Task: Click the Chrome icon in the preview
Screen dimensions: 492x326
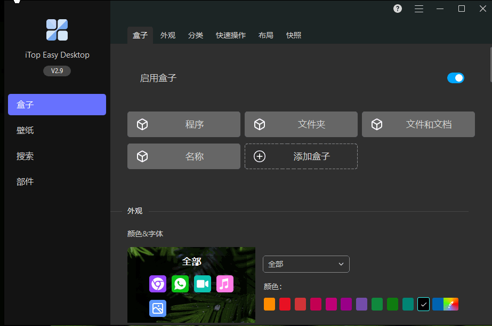Action: point(158,284)
